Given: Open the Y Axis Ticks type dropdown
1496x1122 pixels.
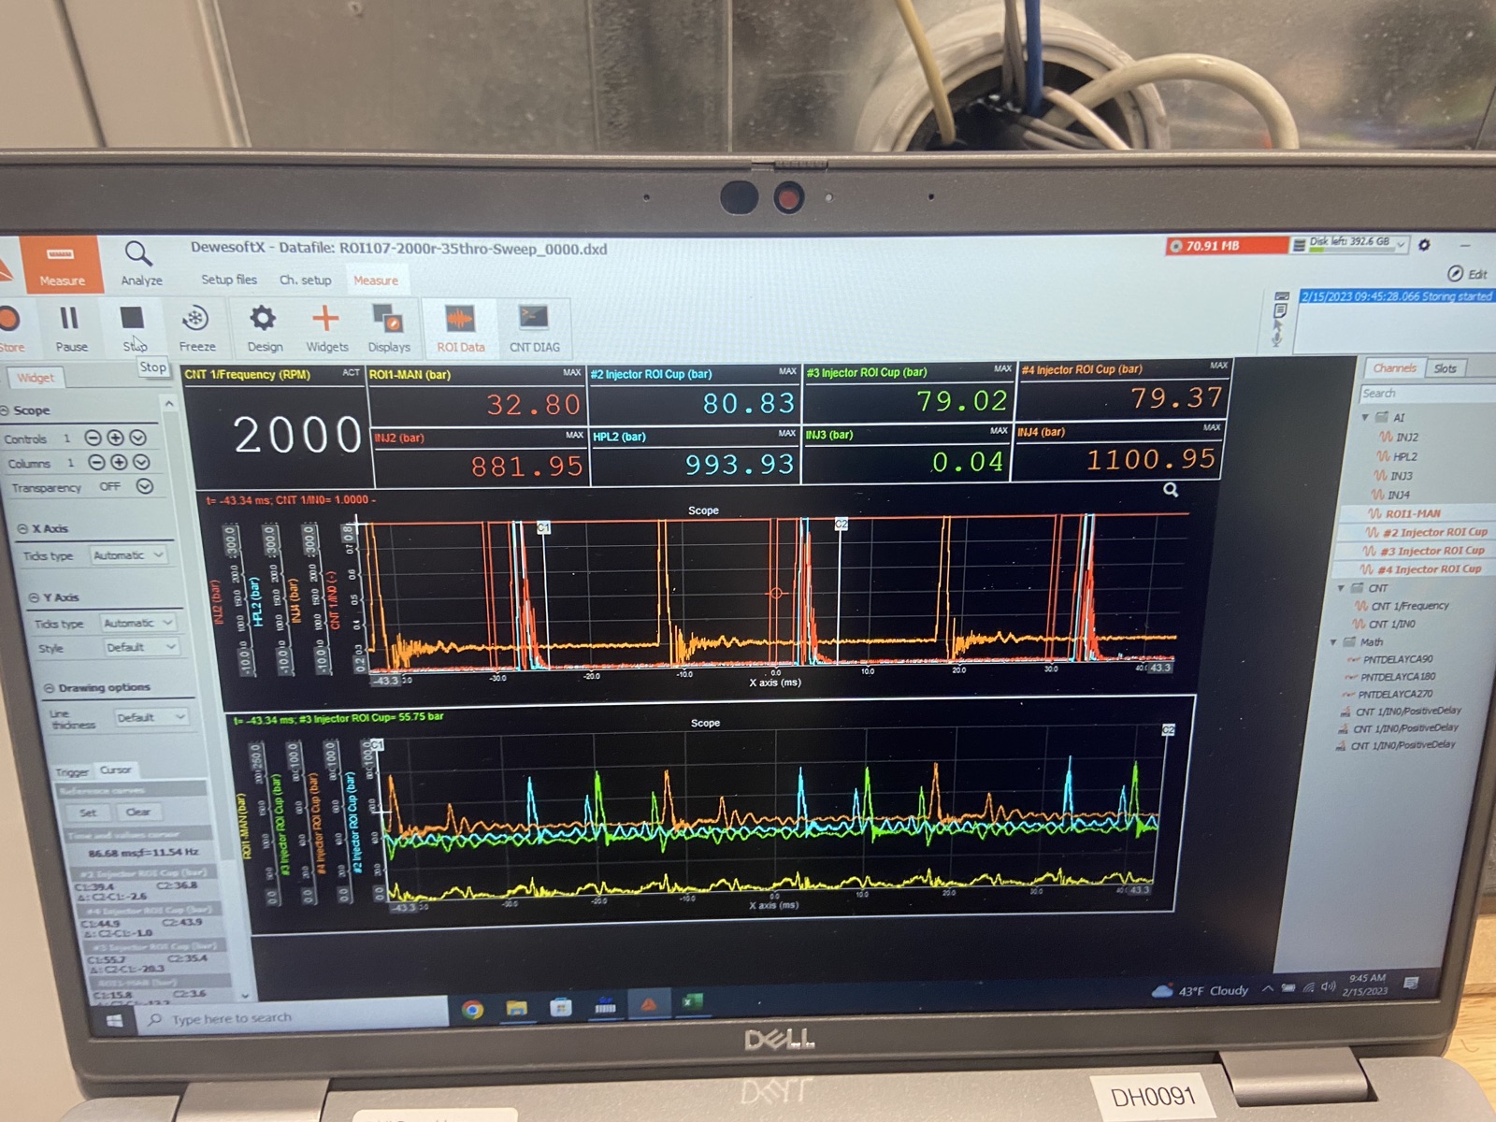Looking at the screenshot, I should click(138, 623).
